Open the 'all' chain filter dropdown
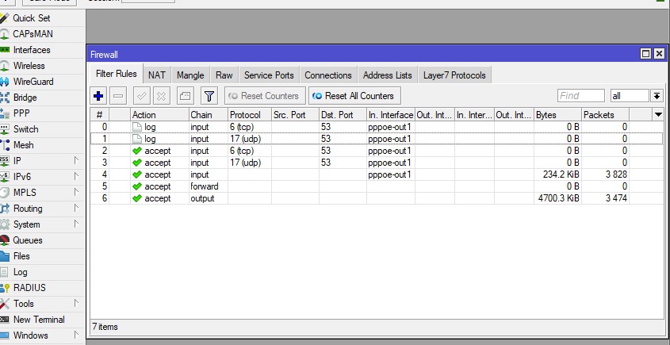Screen dimensions: 670x345 (x=657, y=96)
